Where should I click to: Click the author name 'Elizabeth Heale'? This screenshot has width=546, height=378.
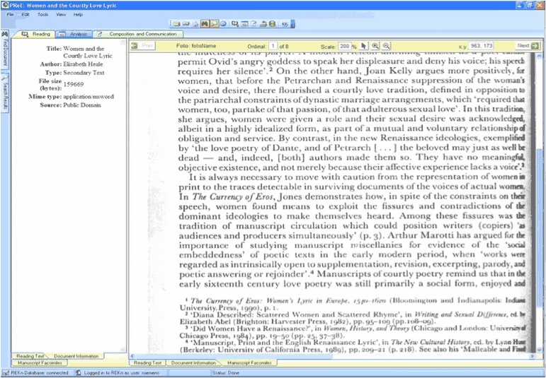coord(83,64)
